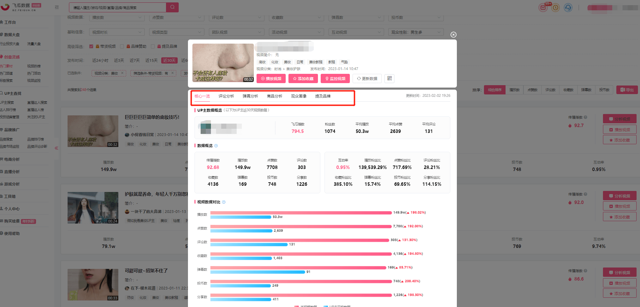Screen dimensions: 640x307
Task: Click the QR code icon button in popup
Action: pos(390,79)
